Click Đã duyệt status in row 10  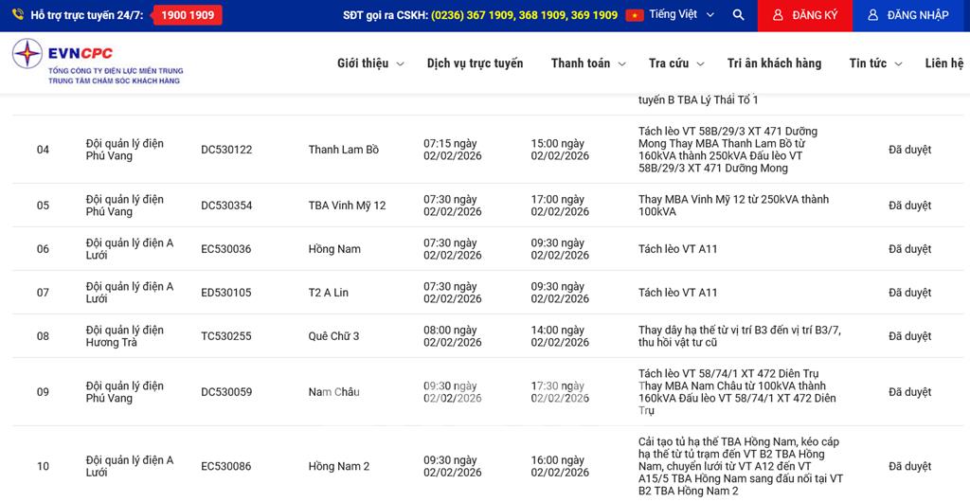(x=909, y=466)
